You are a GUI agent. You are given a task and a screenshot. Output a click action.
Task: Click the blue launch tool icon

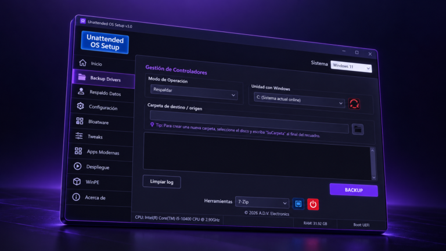[298, 204]
